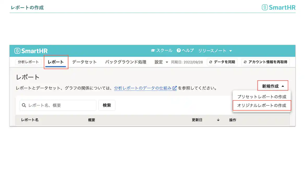Click the refresh icon on データを同期
Image resolution: width=305 pixels, height=171 pixels.
tap(211, 62)
